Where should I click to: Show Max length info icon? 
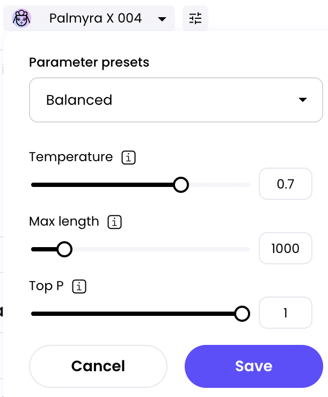point(115,222)
